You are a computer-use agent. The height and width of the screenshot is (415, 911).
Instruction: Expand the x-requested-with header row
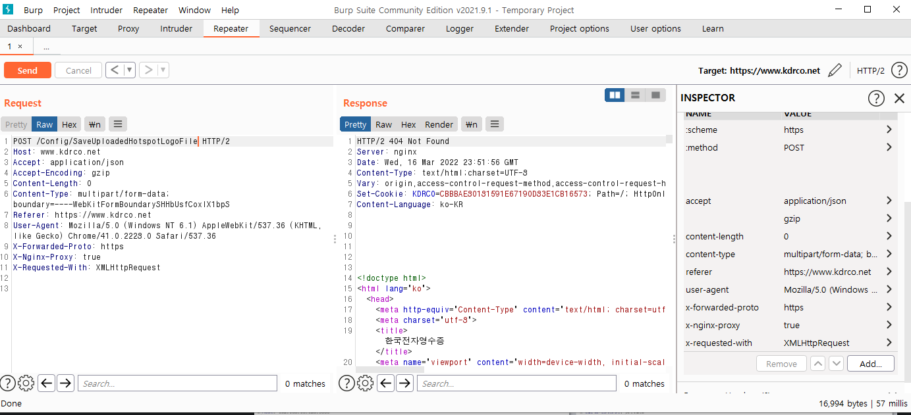(889, 343)
